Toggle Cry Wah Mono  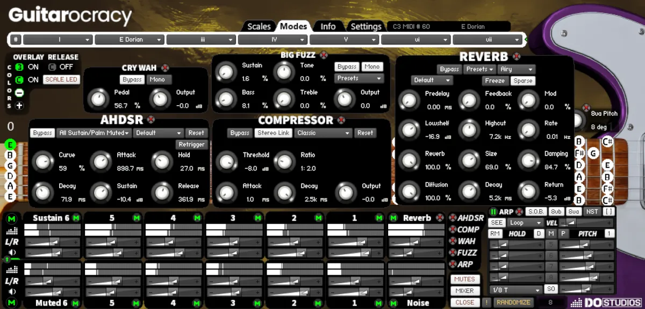tap(158, 79)
